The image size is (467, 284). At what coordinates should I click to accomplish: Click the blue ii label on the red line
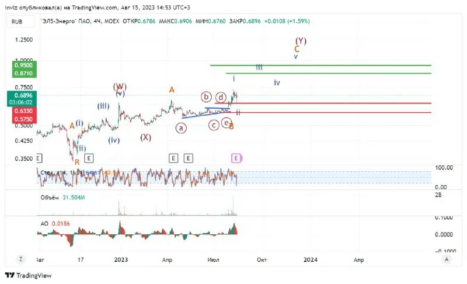coord(238,113)
